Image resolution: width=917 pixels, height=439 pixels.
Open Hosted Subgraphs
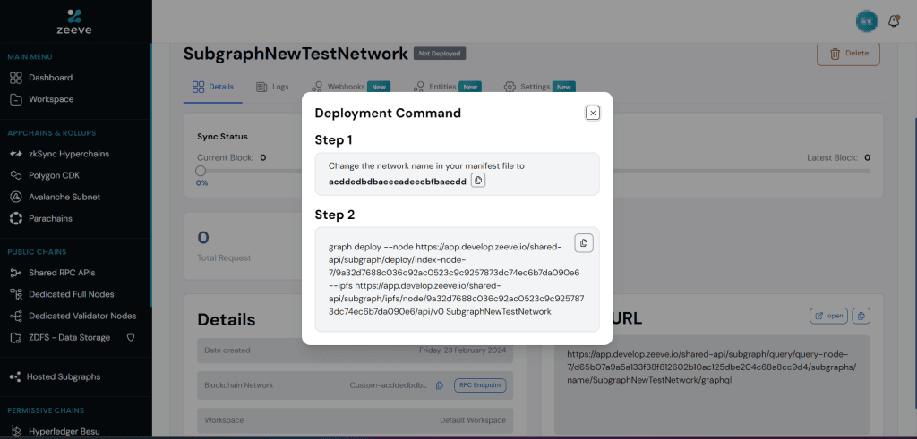click(x=64, y=377)
